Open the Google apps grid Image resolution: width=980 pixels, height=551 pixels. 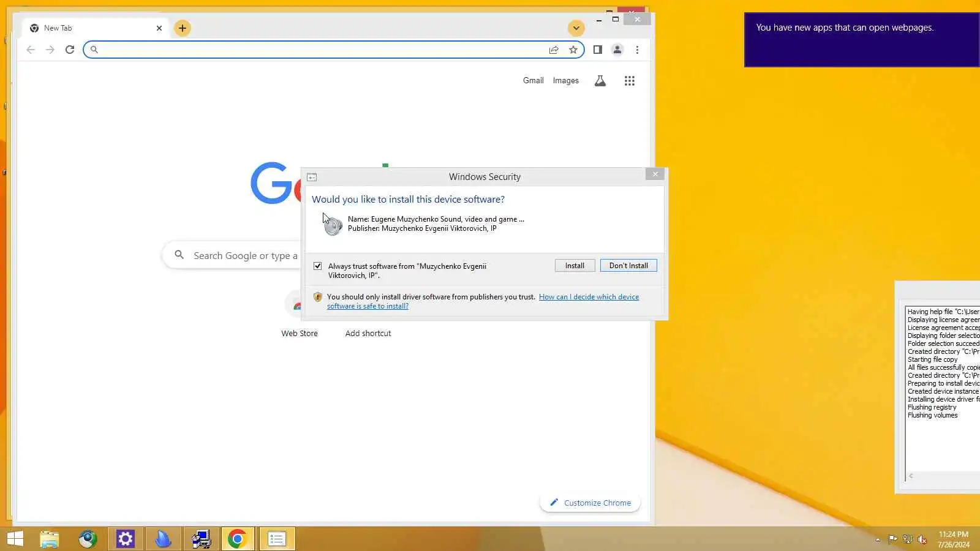(630, 81)
